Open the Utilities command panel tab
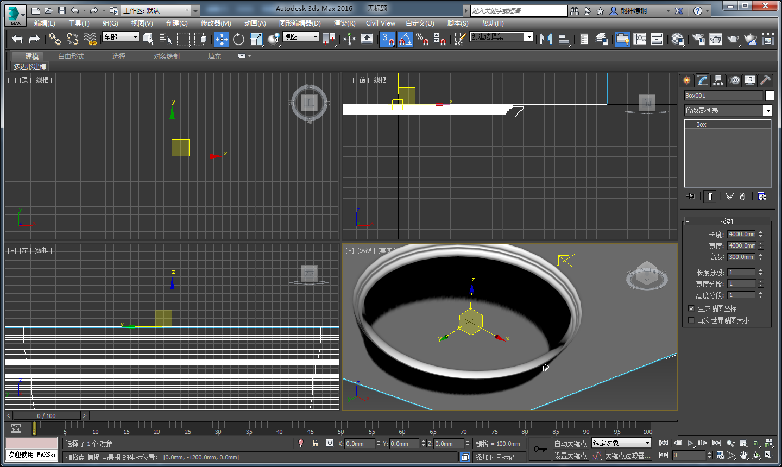 coord(765,80)
